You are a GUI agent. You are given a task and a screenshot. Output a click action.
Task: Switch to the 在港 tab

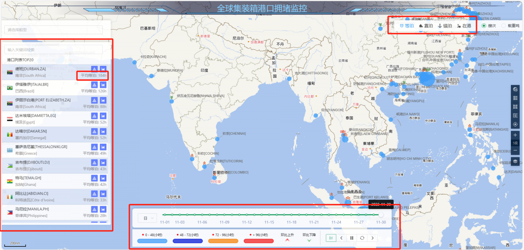click(464, 26)
